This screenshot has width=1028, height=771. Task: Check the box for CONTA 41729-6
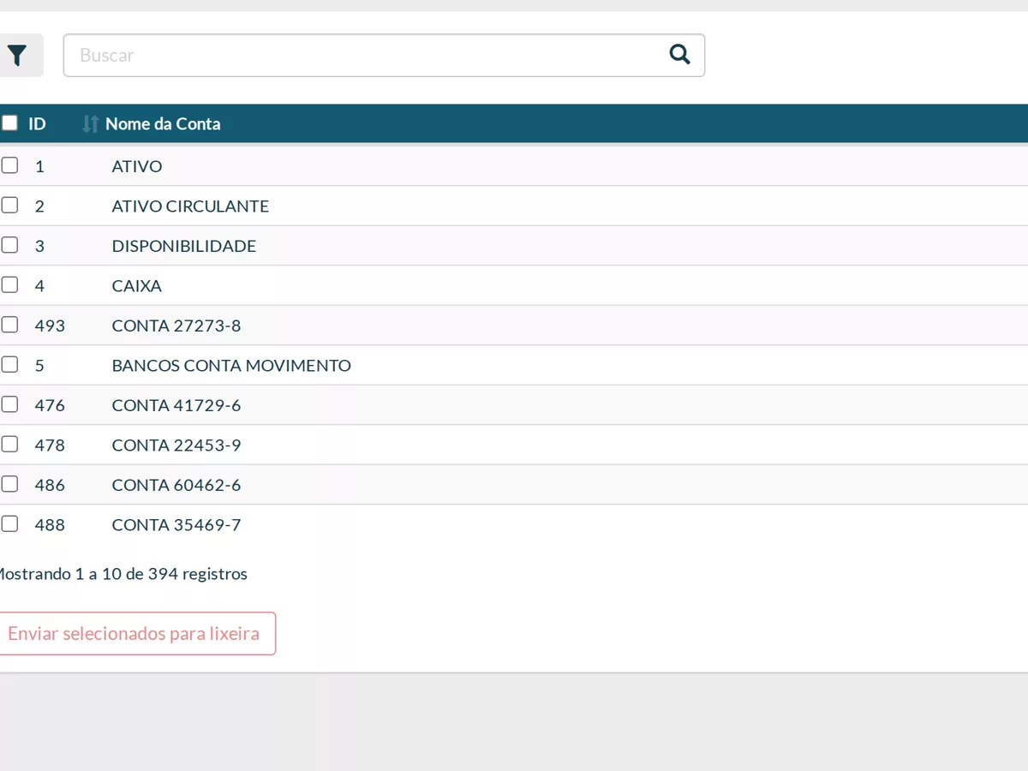(x=9, y=404)
